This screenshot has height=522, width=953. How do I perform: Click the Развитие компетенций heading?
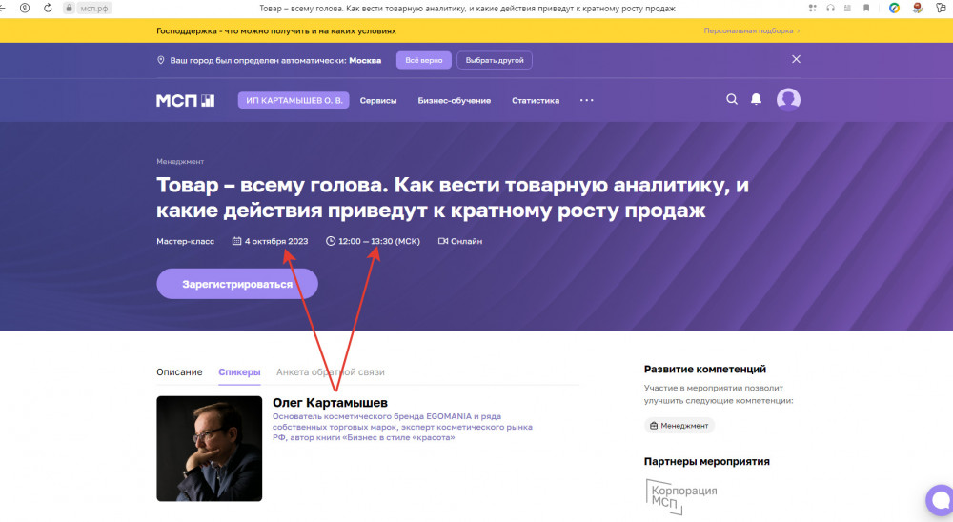(x=704, y=370)
